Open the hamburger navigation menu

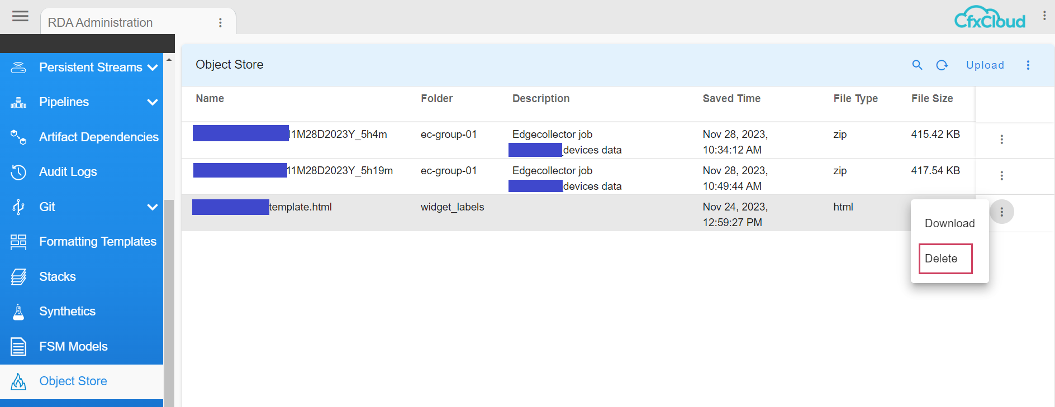tap(20, 16)
